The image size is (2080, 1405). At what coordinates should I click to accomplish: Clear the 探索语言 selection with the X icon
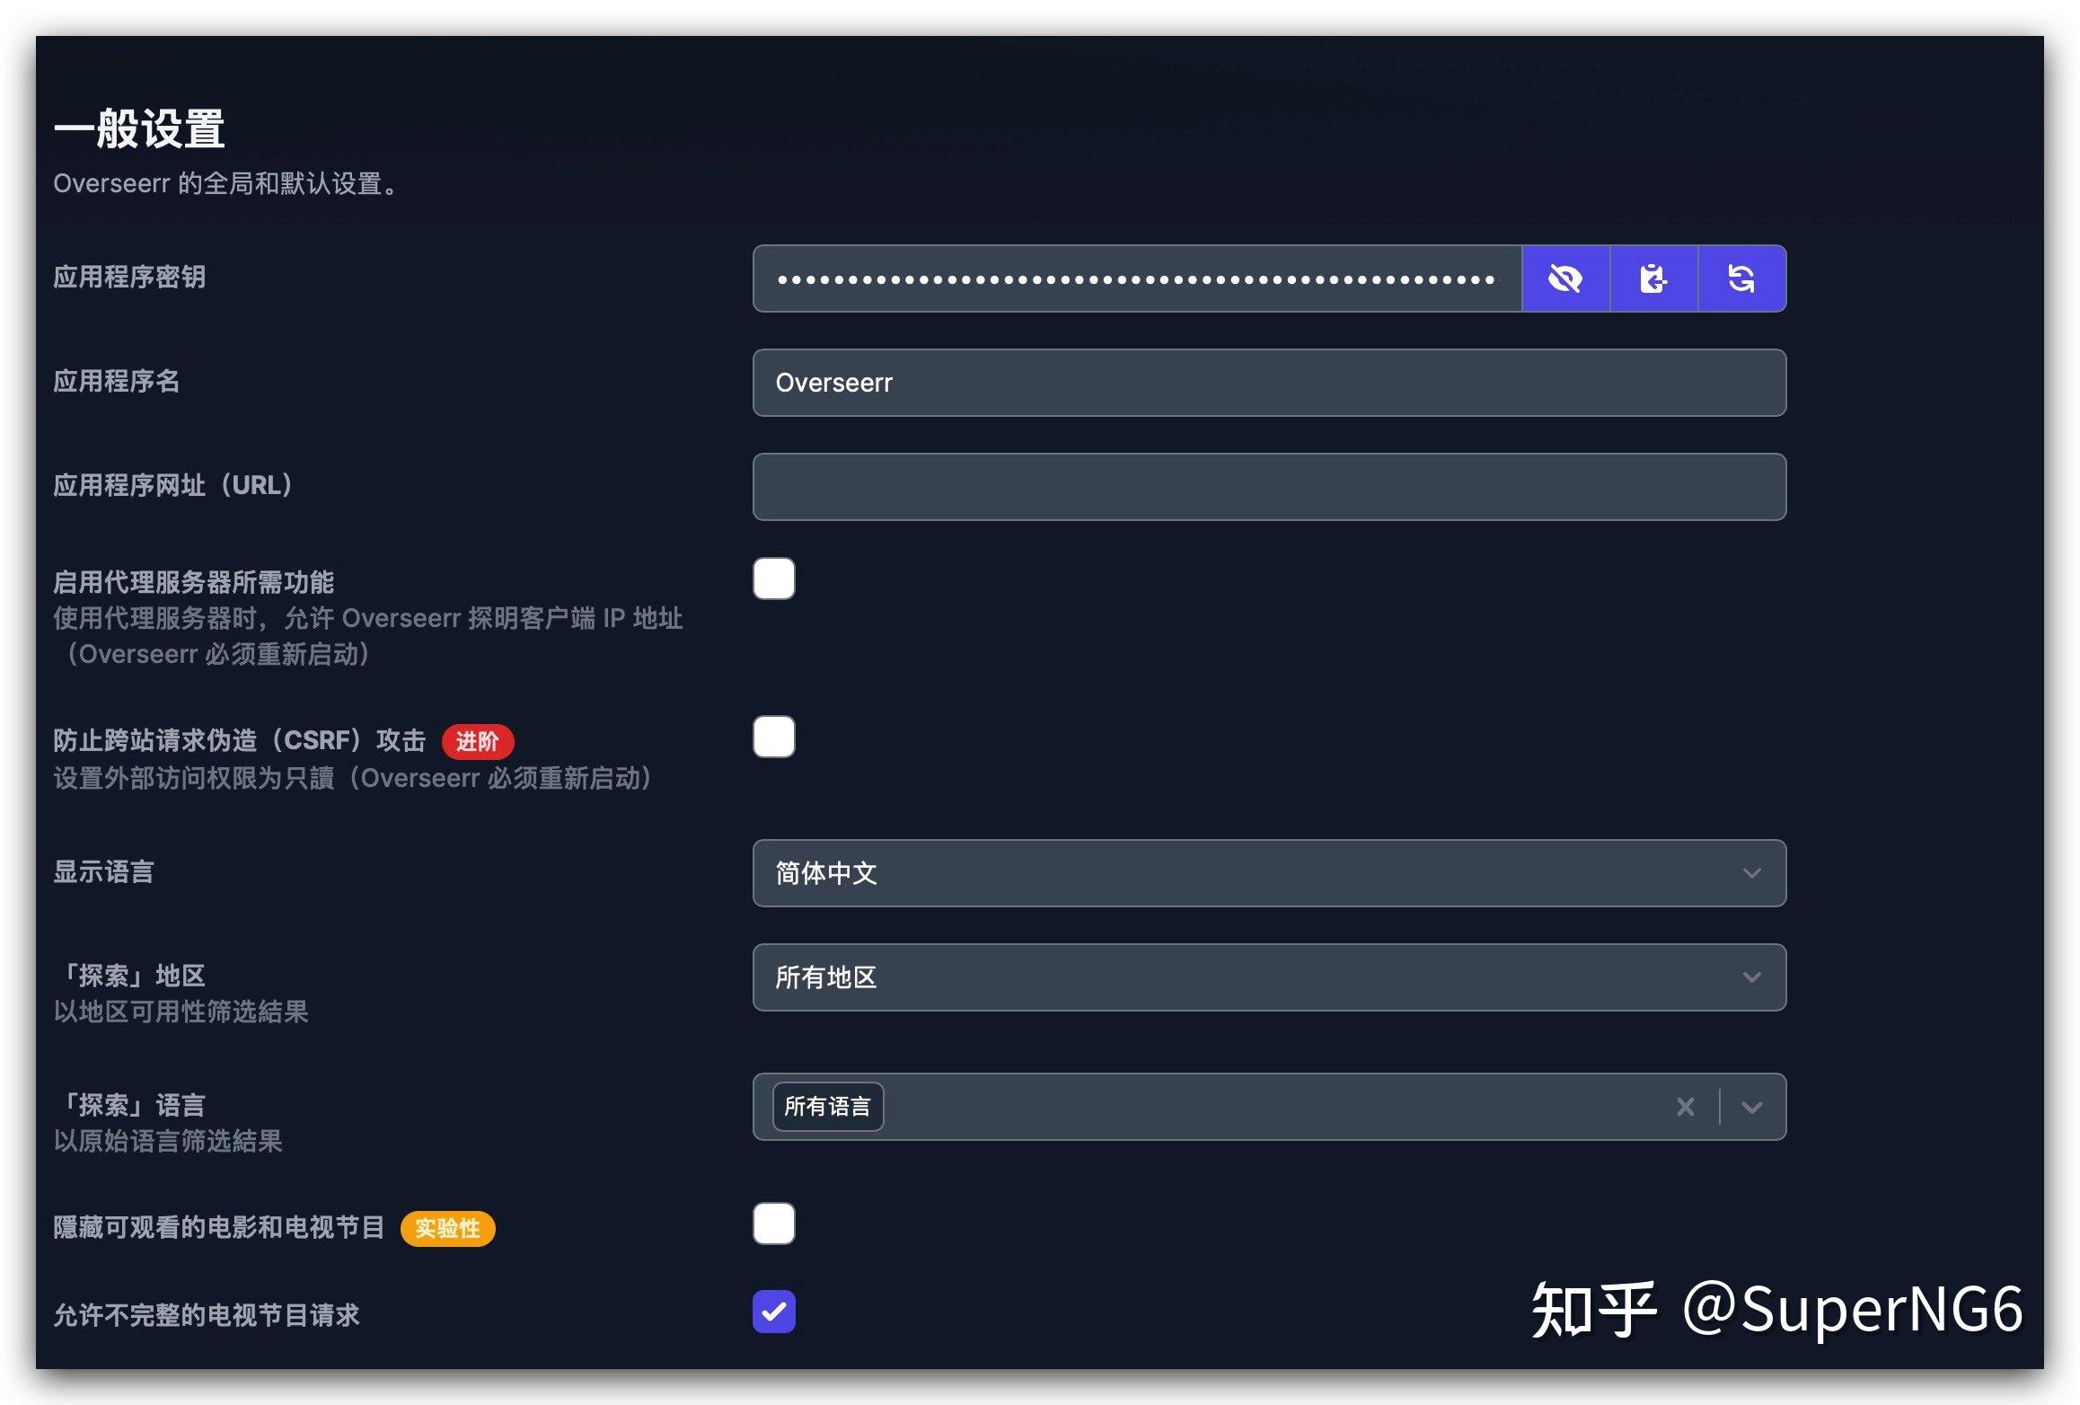coord(1686,1107)
